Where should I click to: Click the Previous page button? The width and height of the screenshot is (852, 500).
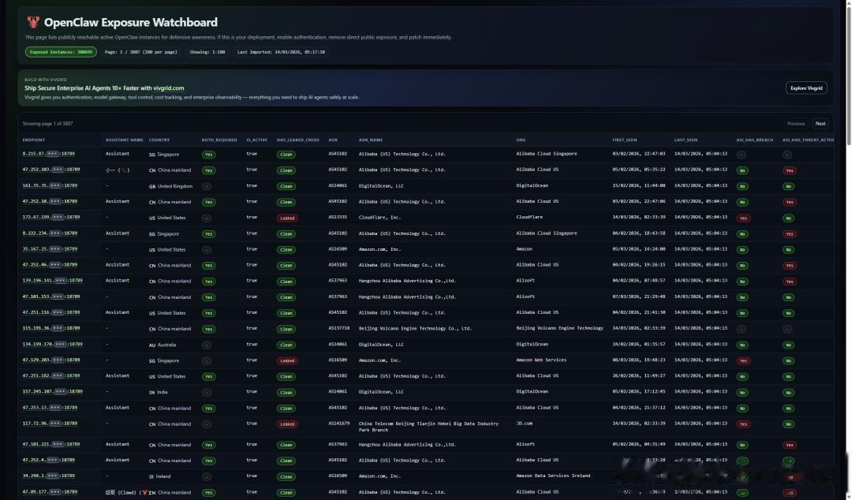pyautogui.click(x=795, y=124)
